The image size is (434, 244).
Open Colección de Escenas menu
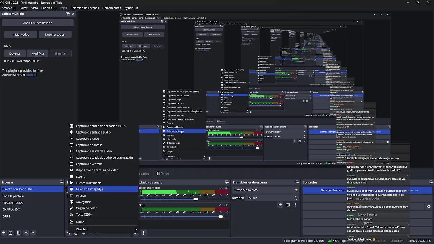point(85,8)
